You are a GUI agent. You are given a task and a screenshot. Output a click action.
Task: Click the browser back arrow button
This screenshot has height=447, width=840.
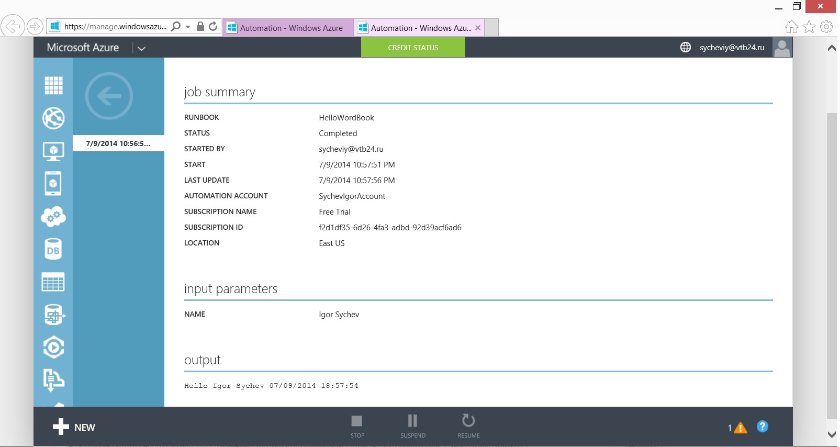(x=13, y=26)
